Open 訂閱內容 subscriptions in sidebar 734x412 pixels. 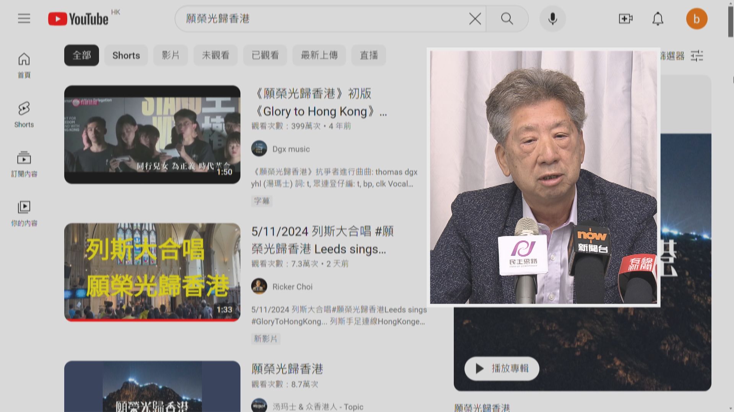(x=24, y=164)
